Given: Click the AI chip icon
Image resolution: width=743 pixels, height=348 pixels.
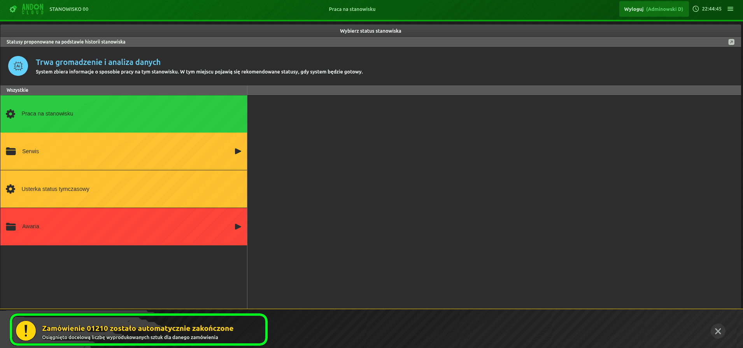Looking at the screenshot, I should 18,66.
